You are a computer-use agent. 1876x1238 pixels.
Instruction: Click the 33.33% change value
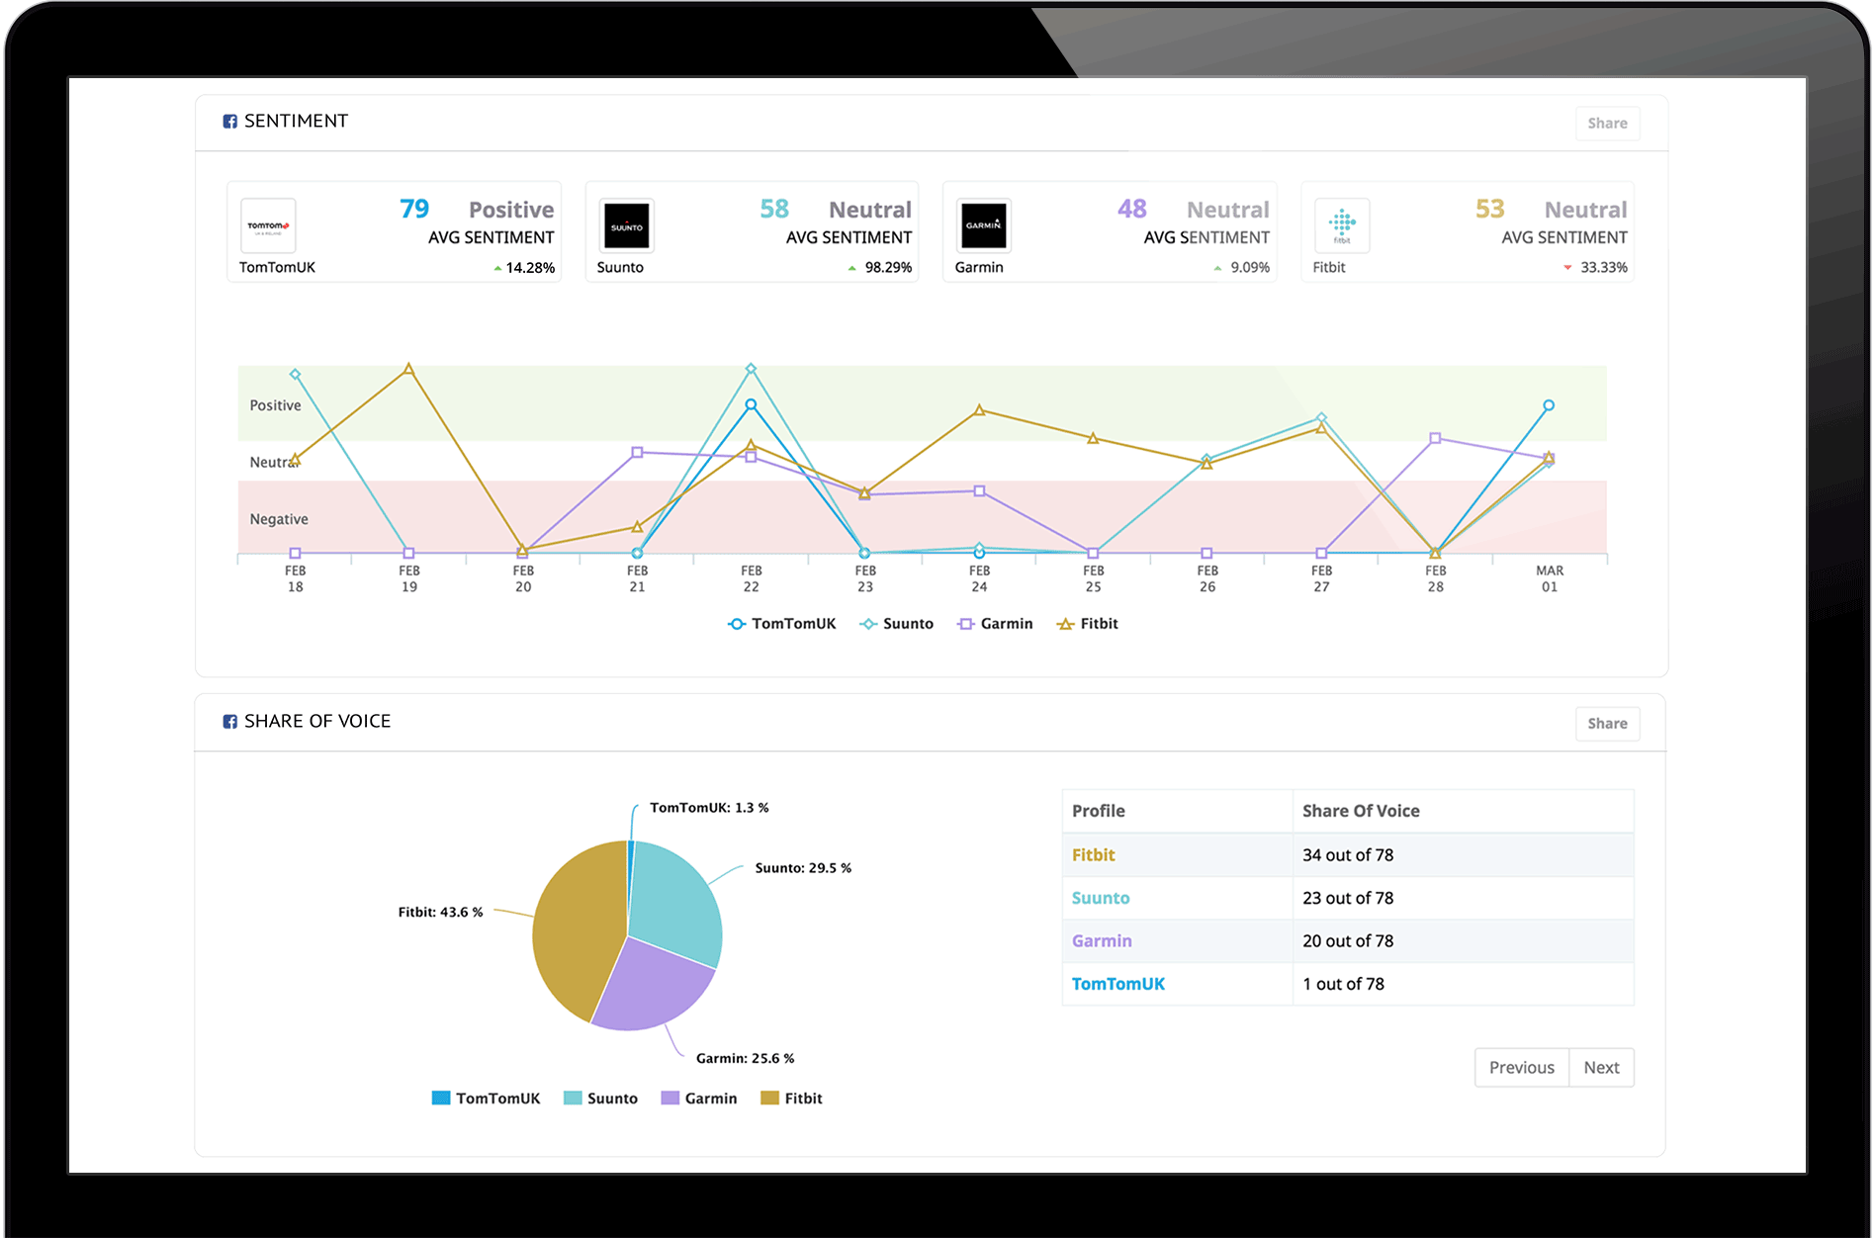click(1604, 268)
